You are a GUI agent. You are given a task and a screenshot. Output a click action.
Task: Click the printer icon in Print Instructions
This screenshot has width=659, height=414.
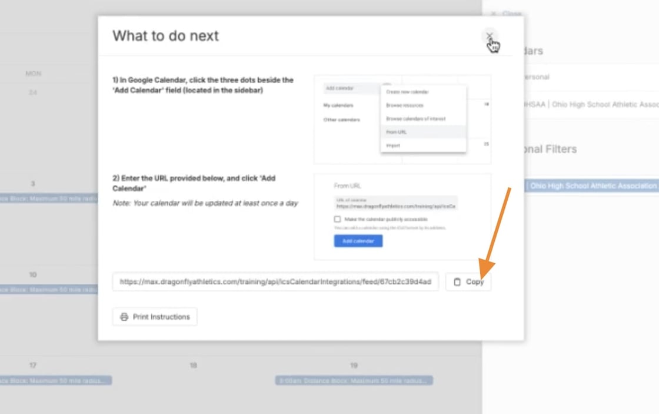[124, 317]
